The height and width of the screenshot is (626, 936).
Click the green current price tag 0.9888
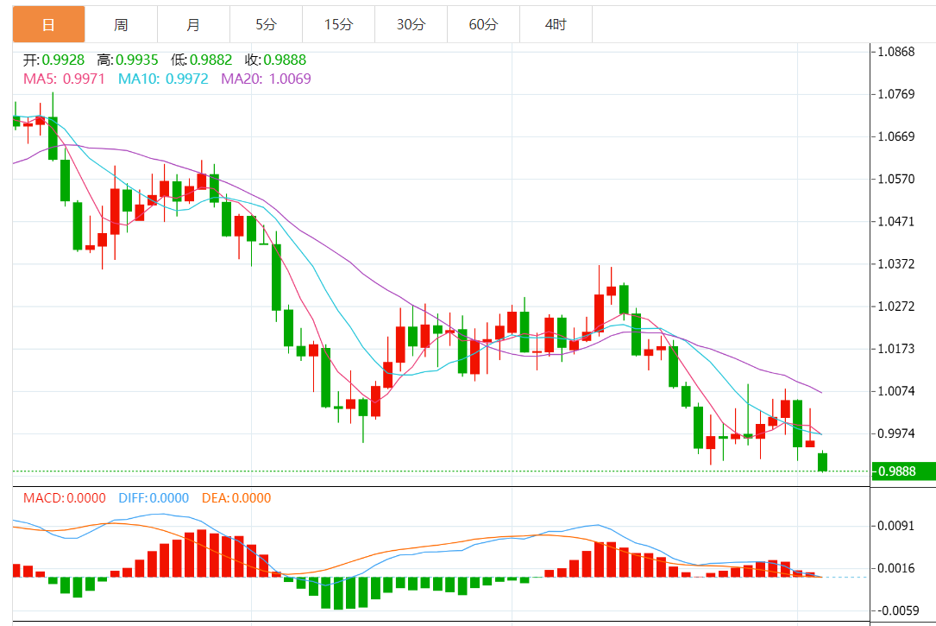pyautogui.click(x=903, y=471)
